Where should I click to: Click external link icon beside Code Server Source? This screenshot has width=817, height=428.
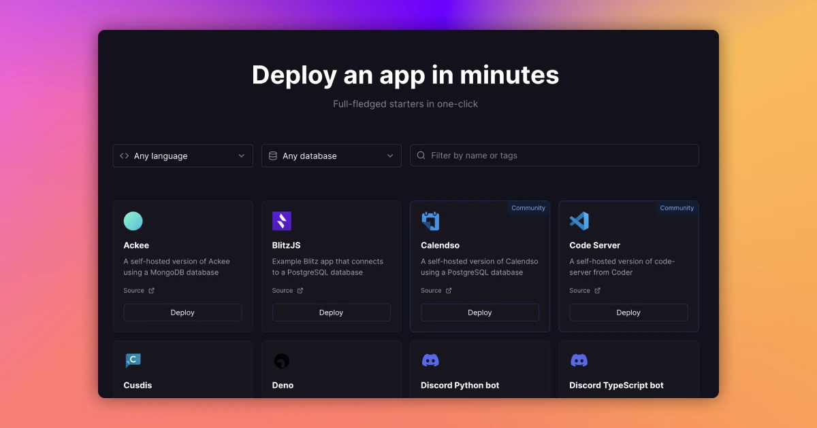597,291
